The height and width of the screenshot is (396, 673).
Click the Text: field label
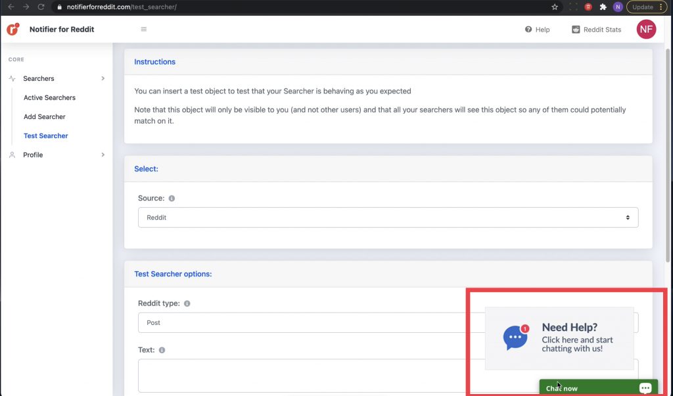pyautogui.click(x=147, y=350)
